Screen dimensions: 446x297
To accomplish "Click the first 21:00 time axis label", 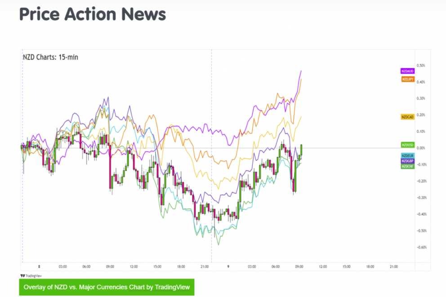I will (x=204, y=266).
